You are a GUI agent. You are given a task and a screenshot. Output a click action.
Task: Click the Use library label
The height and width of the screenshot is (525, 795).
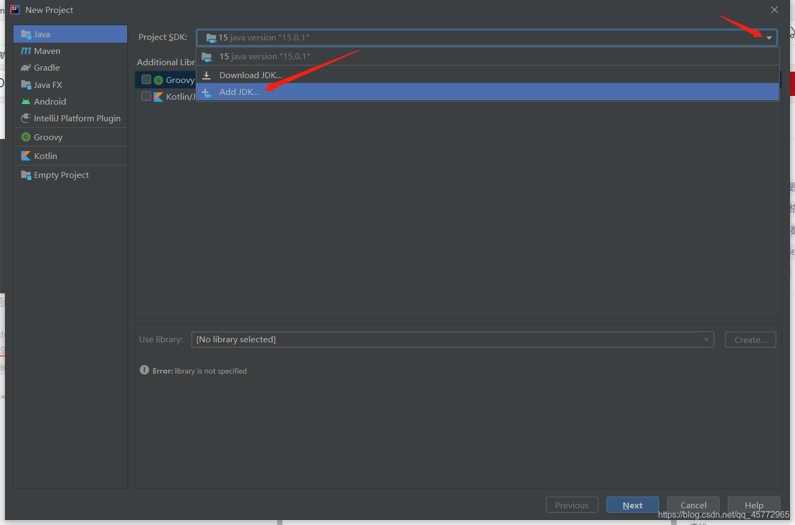pyautogui.click(x=161, y=339)
